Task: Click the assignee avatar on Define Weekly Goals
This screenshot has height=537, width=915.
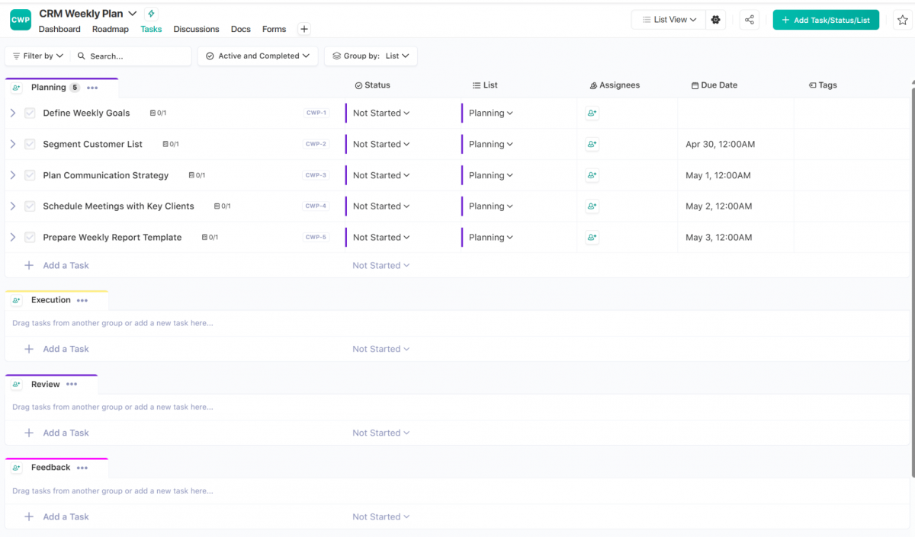Action: [x=592, y=113]
